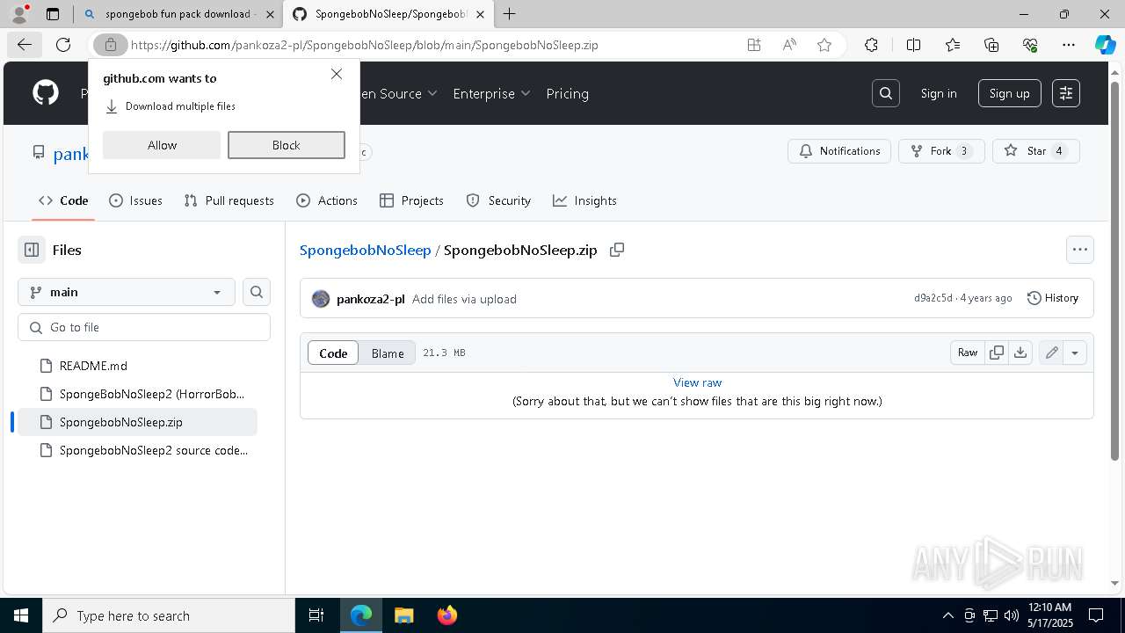Open the Pricing link
The height and width of the screenshot is (633, 1125).
tap(567, 93)
